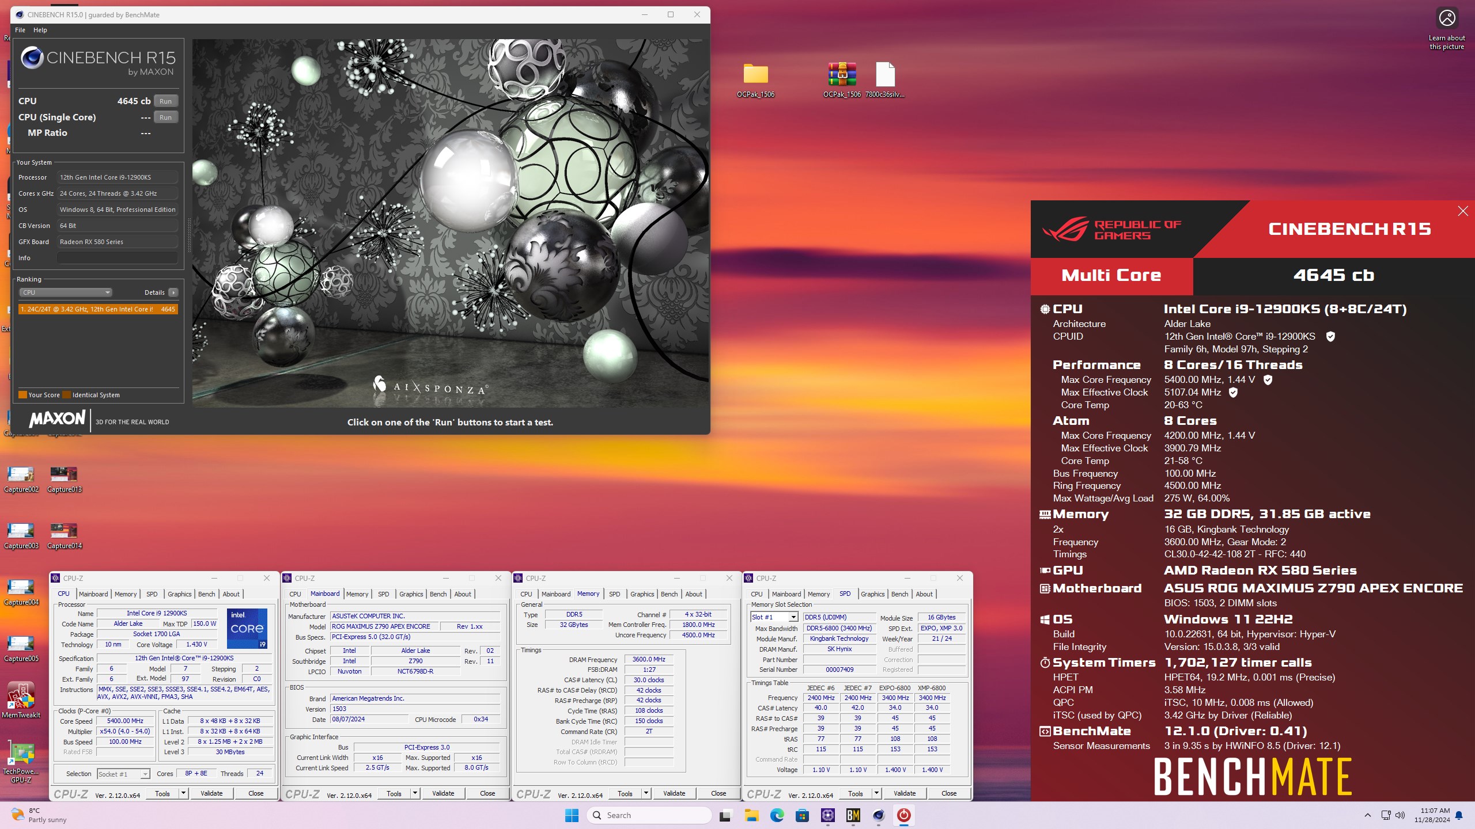This screenshot has height=829, width=1475.
Task: Click the volume icon in the system tray
Action: (x=1400, y=815)
